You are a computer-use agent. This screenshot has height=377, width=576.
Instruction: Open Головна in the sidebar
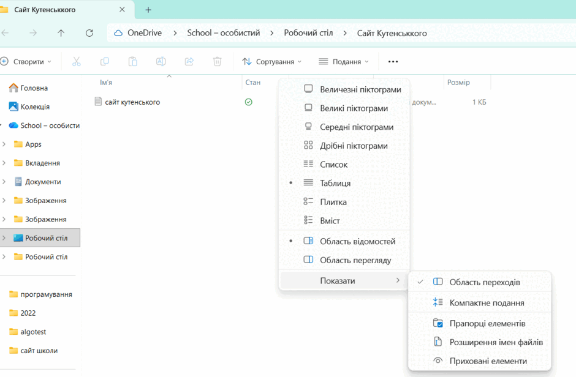click(x=29, y=88)
